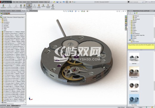155x108 pixels.
Task: Select the 260 Minute wheel component
Action: [x=13, y=40]
